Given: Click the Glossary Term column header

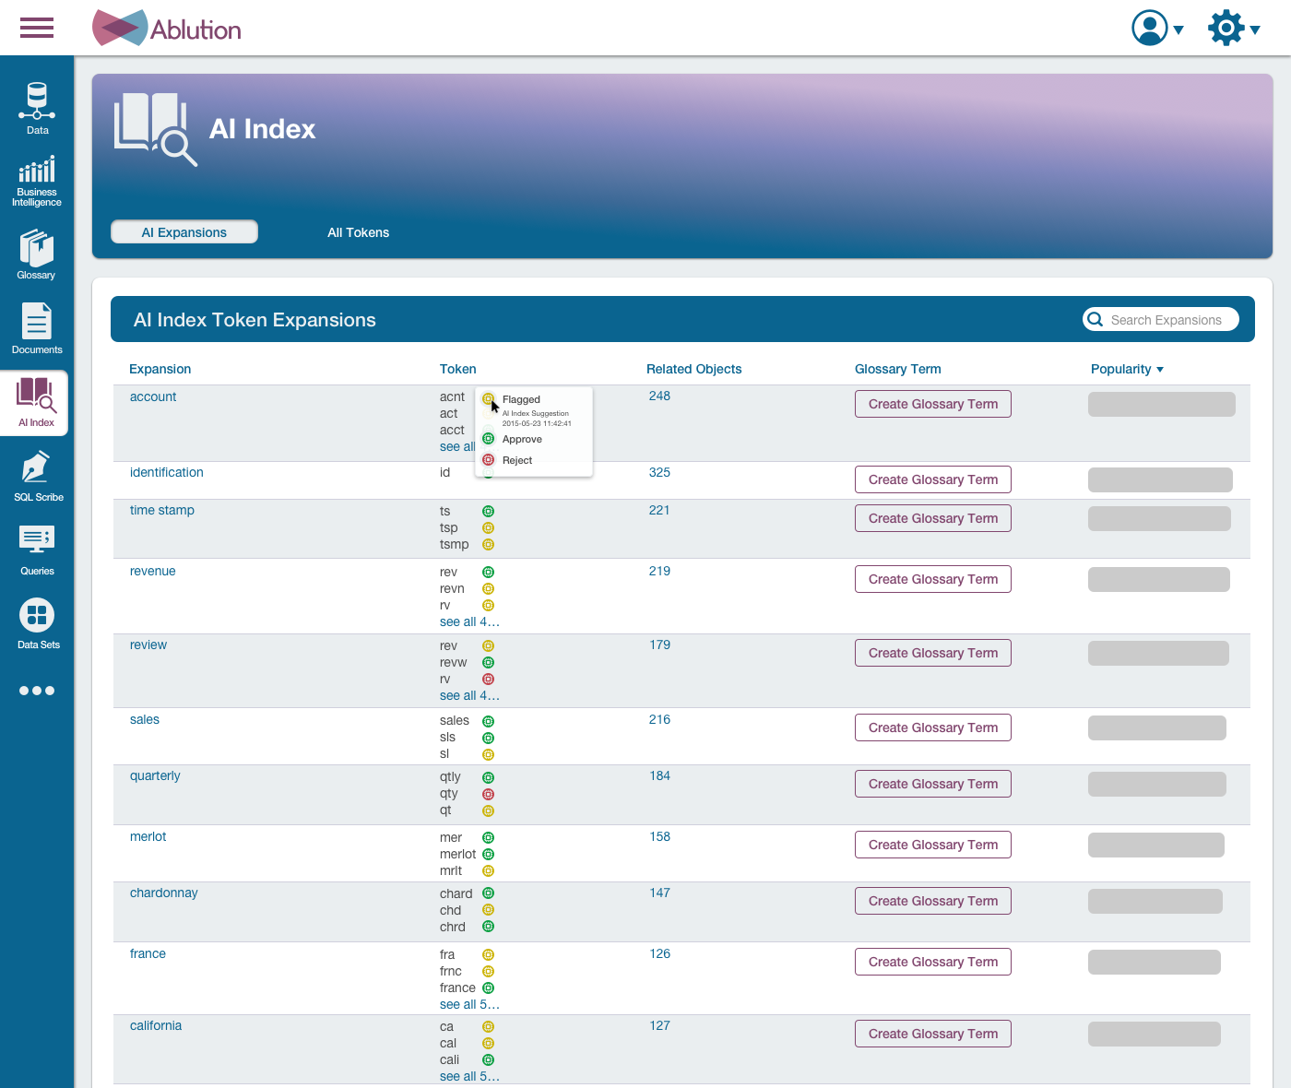Looking at the screenshot, I should (x=898, y=369).
